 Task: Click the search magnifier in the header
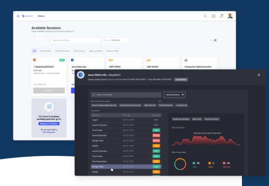(205, 16)
